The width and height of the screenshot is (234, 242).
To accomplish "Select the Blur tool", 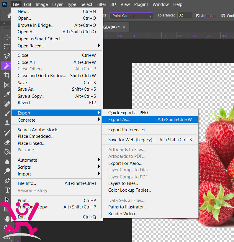I will pos(7,161).
